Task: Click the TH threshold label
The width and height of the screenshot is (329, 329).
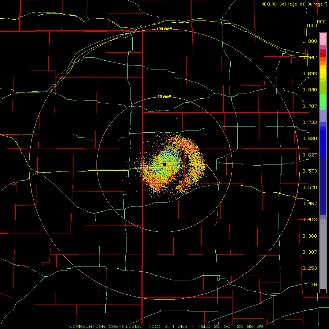Action: (x=314, y=285)
